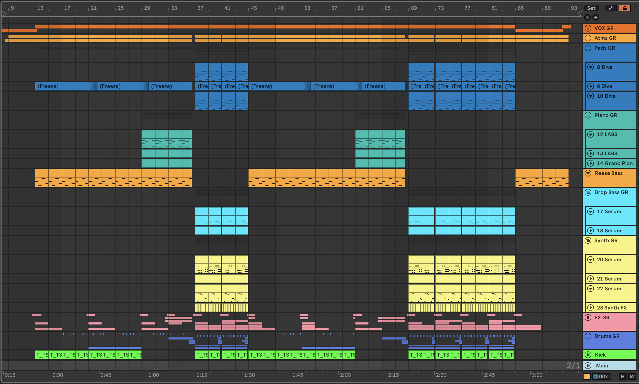Select first Freeze clip on 9 Diva
This screenshot has height=384, width=639.
click(x=65, y=86)
